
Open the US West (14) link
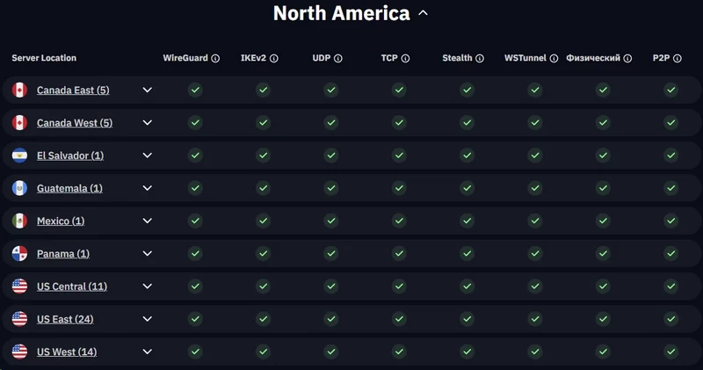point(67,352)
